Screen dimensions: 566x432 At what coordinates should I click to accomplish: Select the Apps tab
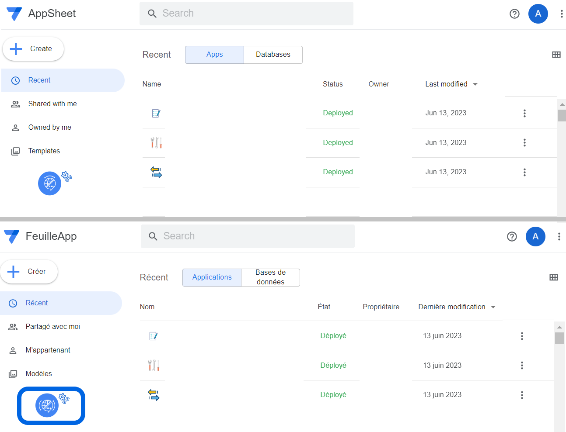[x=214, y=55]
